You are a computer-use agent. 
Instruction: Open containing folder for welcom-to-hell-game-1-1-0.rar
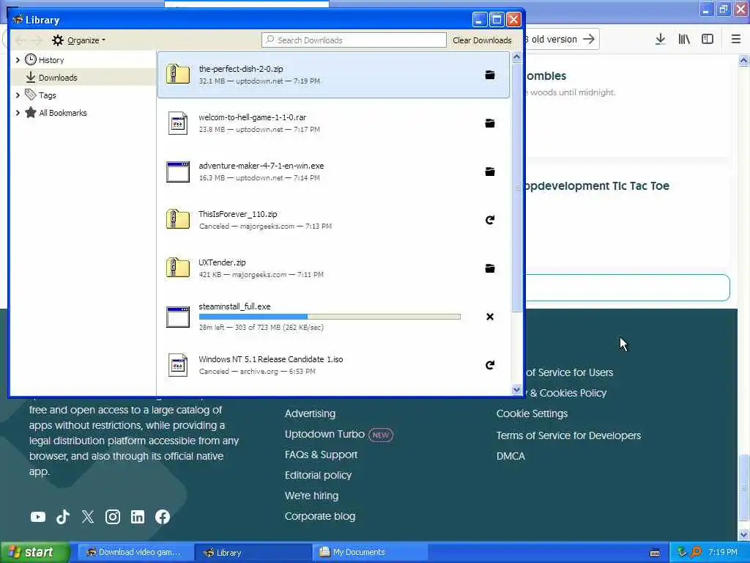tap(490, 123)
